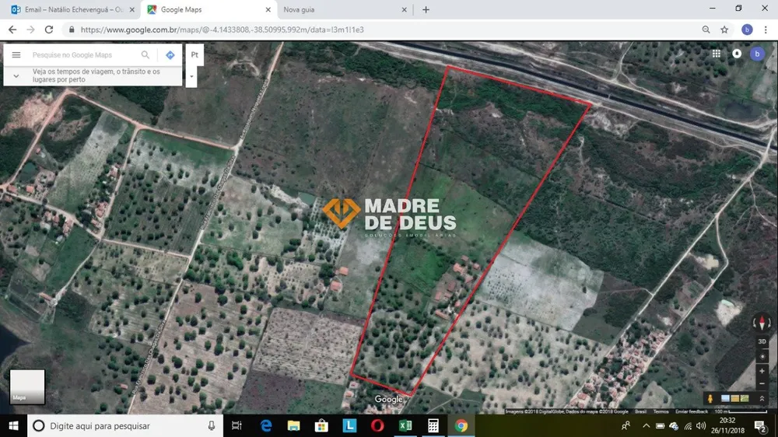Click the taskbar microphone icon

tap(212, 425)
